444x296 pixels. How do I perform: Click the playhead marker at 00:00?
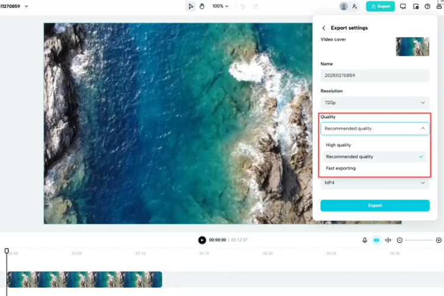click(x=7, y=250)
